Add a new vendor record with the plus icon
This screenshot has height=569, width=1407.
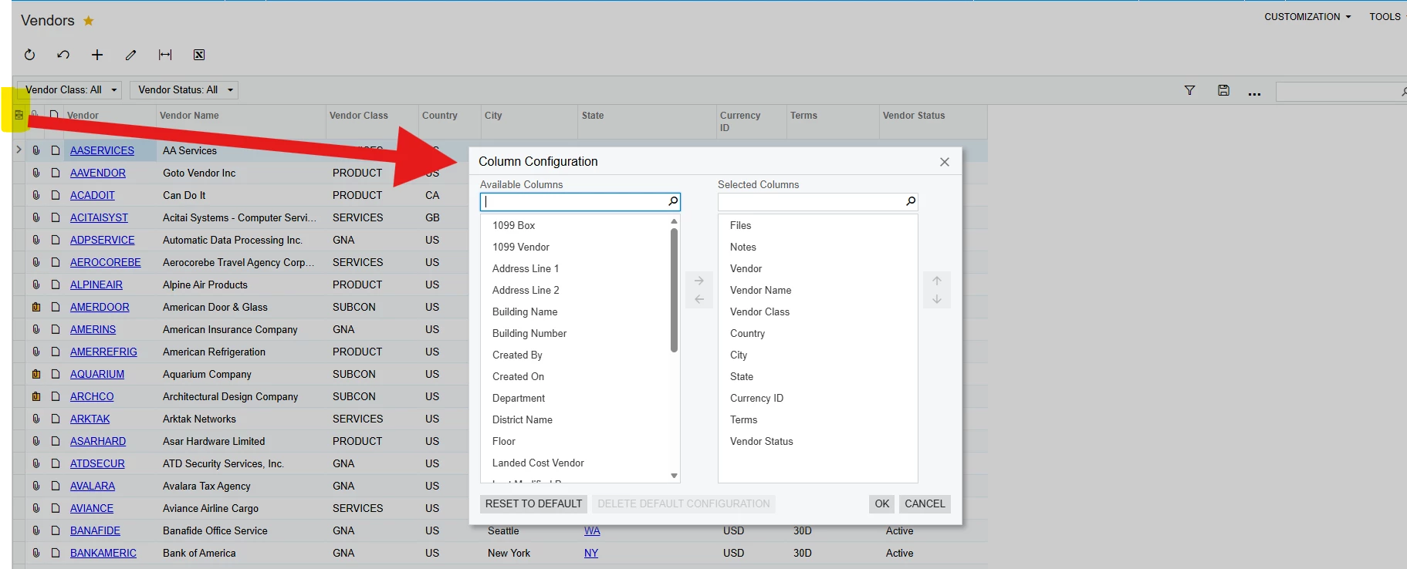pos(97,55)
